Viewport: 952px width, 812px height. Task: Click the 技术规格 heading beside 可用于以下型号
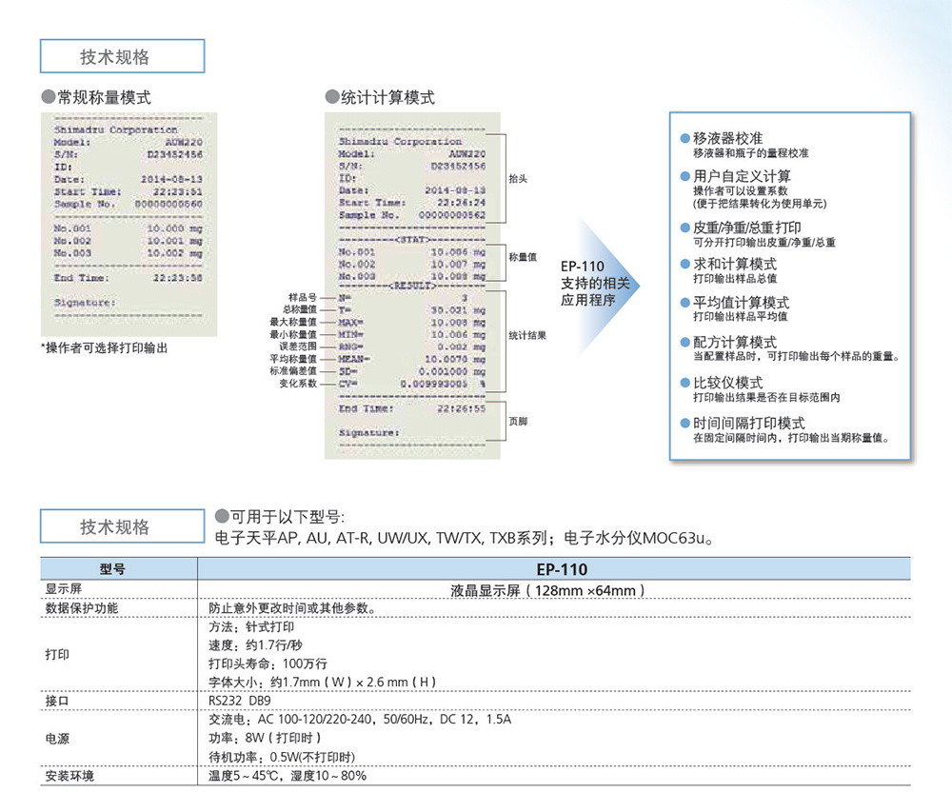point(122,526)
